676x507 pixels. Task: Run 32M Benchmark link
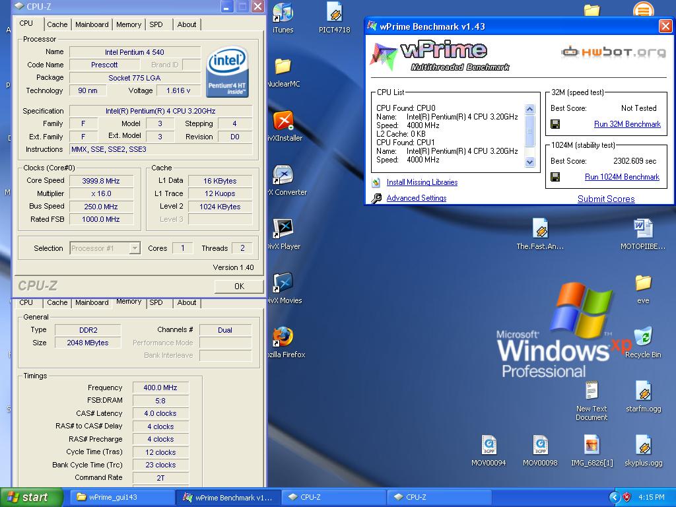click(x=627, y=124)
